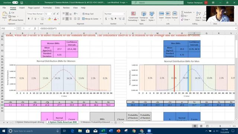
Task: Switch to 3.Xplore Stats sheet tab
Action: point(29,122)
